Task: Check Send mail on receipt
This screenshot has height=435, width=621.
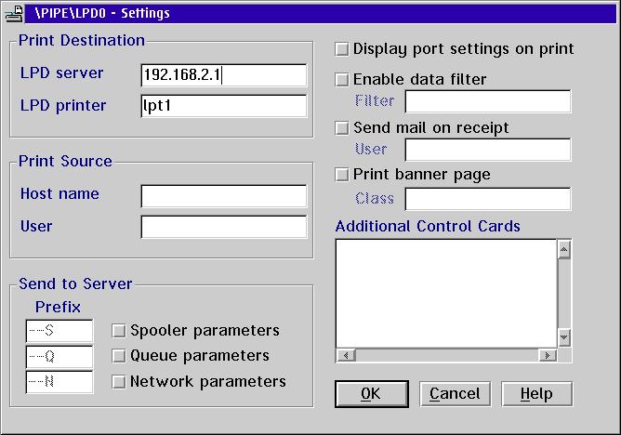Action: click(x=342, y=127)
